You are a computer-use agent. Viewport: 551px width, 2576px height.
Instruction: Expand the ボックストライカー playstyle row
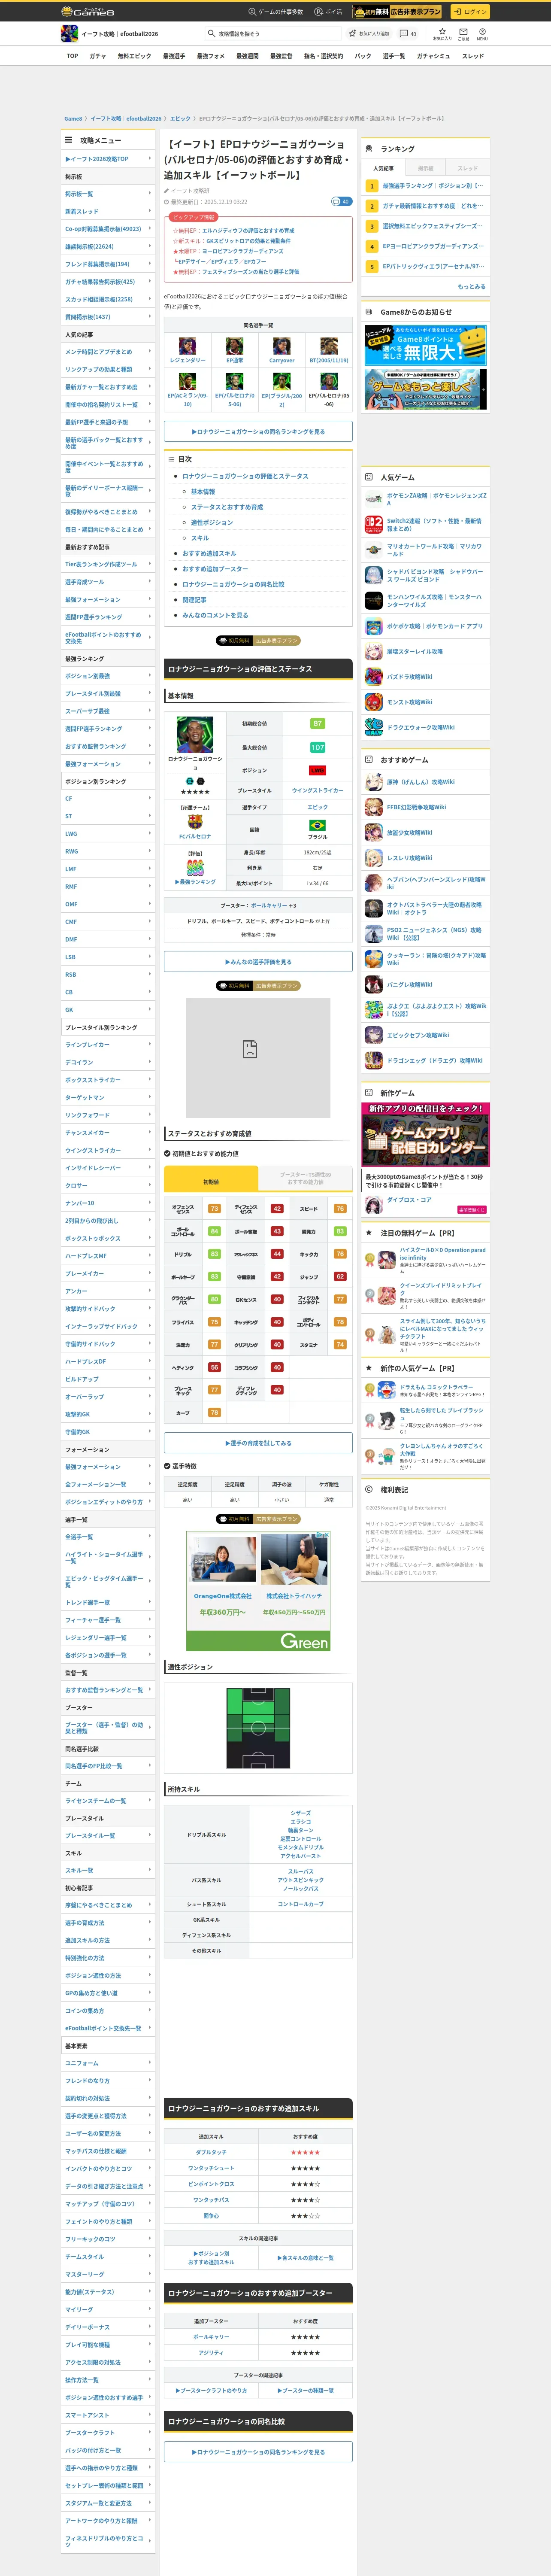(x=108, y=1080)
